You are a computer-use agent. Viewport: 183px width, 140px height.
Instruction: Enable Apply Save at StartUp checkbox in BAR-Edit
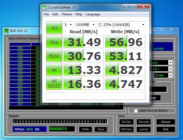136,110
